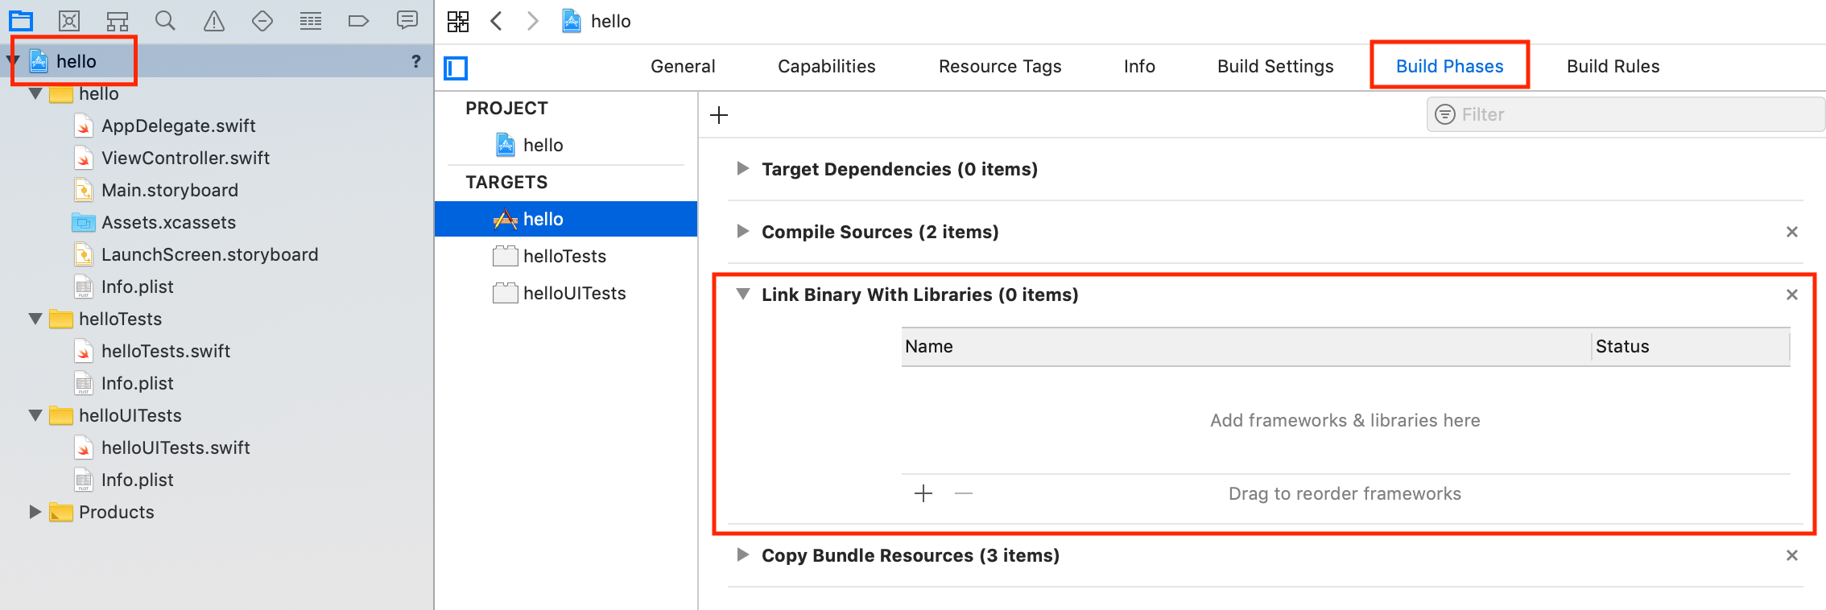
Task: Open the Project navigator folder icon
Action: [21, 21]
